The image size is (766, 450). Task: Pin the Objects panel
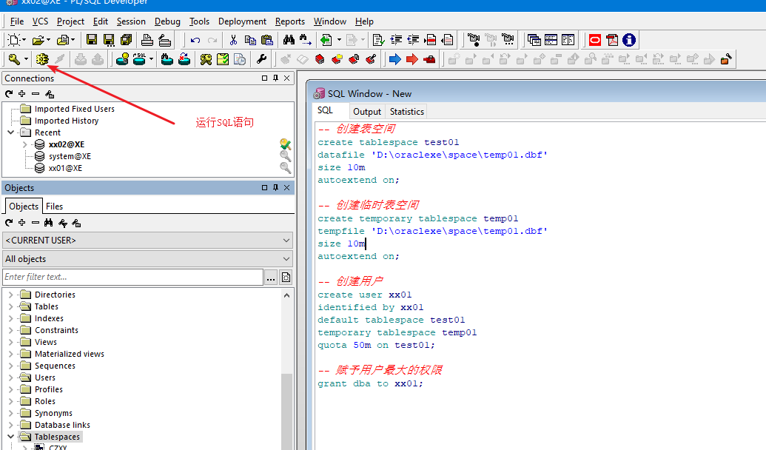pyautogui.click(x=276, y=188)
